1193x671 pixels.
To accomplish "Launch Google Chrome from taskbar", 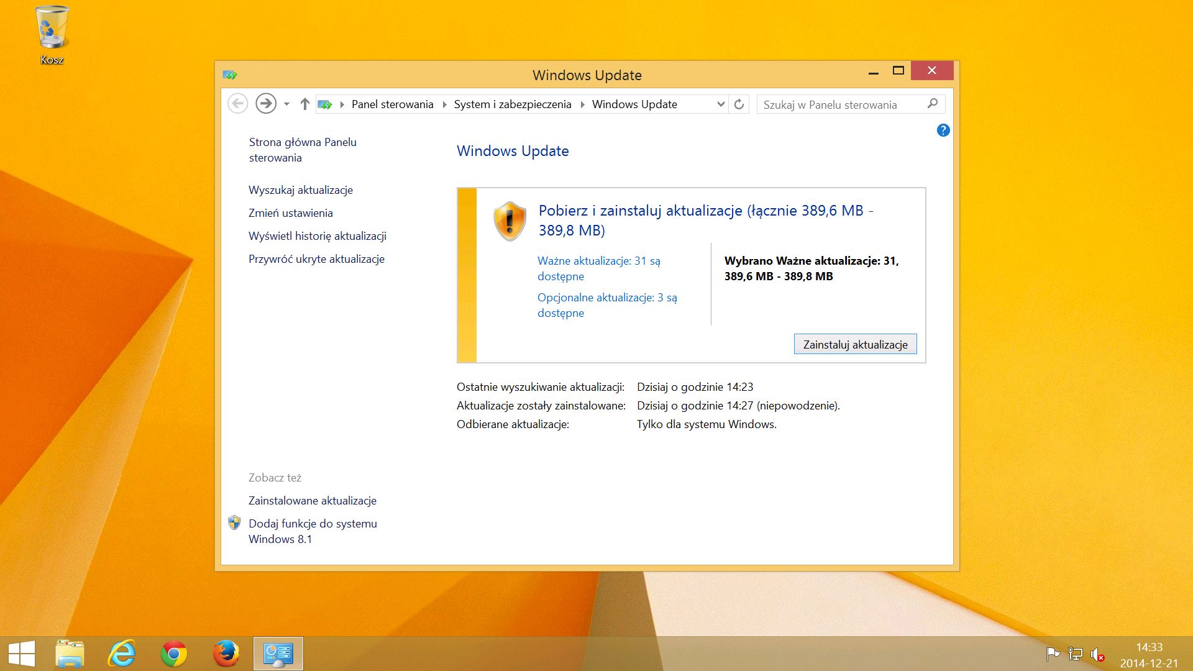I will click(x=174, y=654).
